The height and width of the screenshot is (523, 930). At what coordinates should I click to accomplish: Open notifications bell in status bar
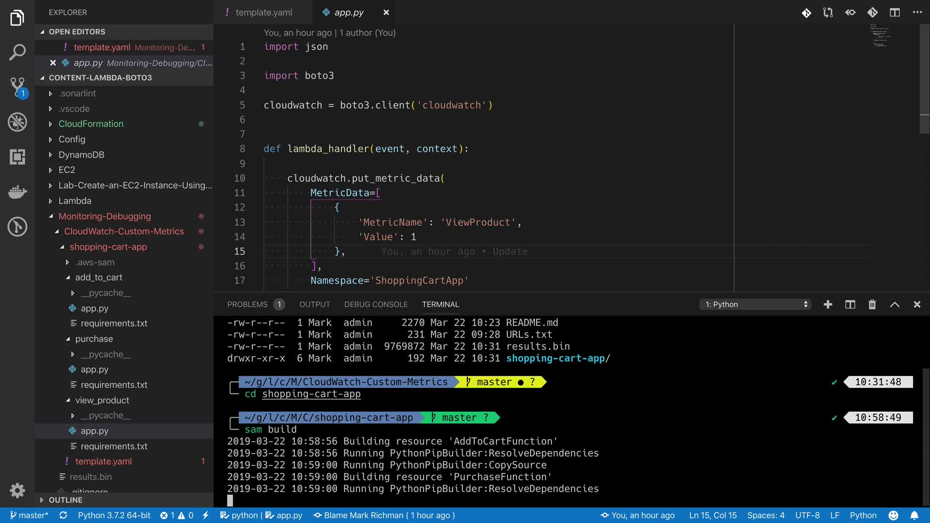[x=914, y=515]
